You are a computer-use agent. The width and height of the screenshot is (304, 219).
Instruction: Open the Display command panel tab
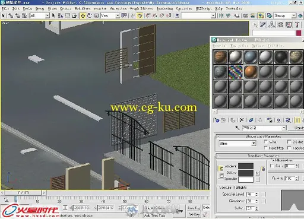click(289, 25)
